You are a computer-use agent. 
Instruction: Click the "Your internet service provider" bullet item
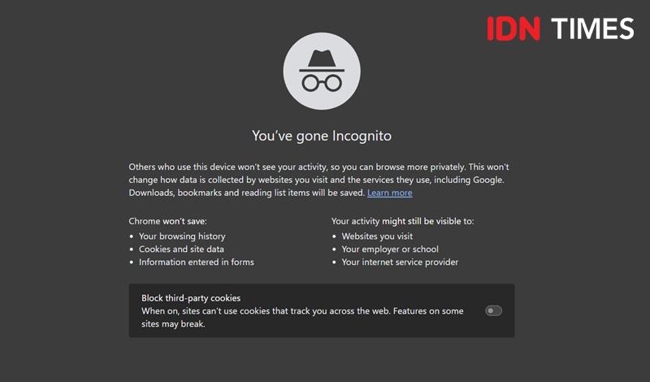(400, 263)
